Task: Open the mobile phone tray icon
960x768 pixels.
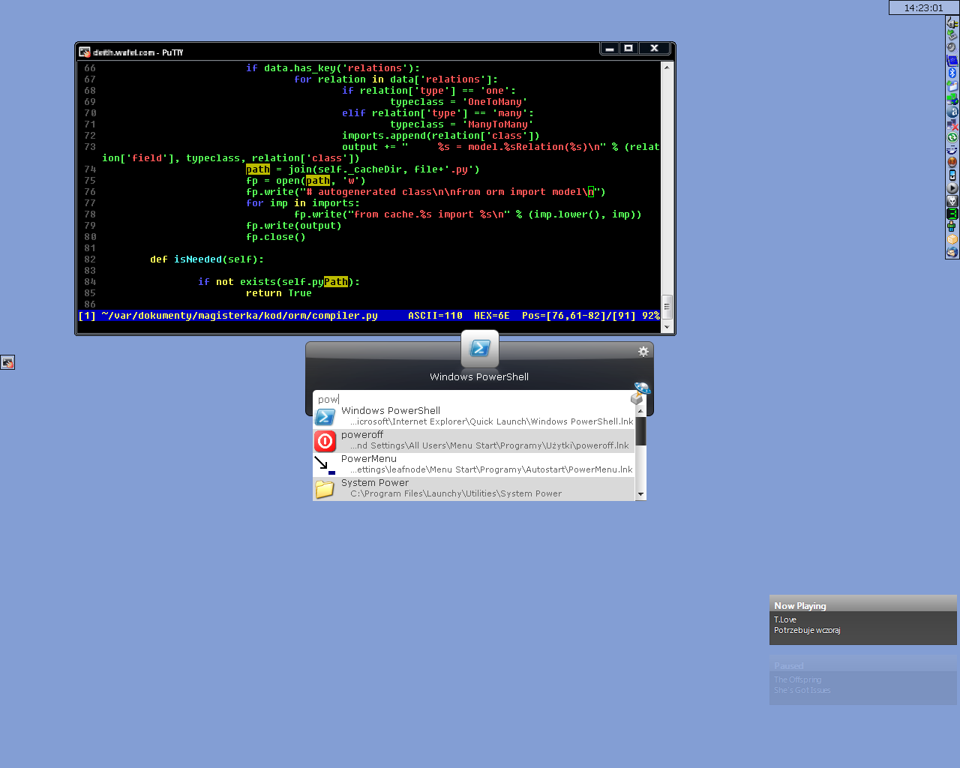Action: (x=952, y=175)
